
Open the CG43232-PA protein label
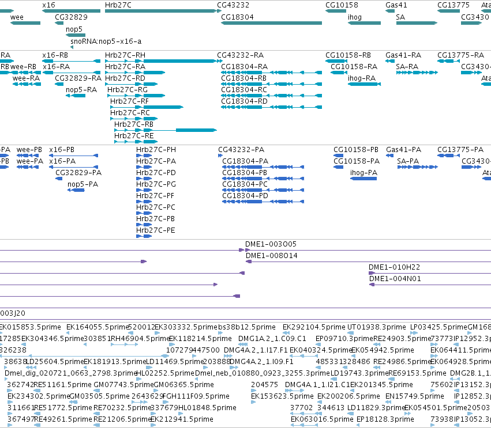241,150
